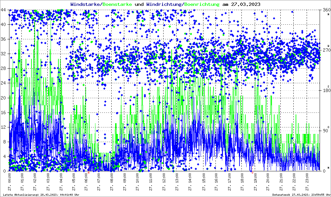Image resolution: width=331 pixels, height=197 pixels.
Task: Click the 180 degree South label on the right axis
Action: pos(325,91)
